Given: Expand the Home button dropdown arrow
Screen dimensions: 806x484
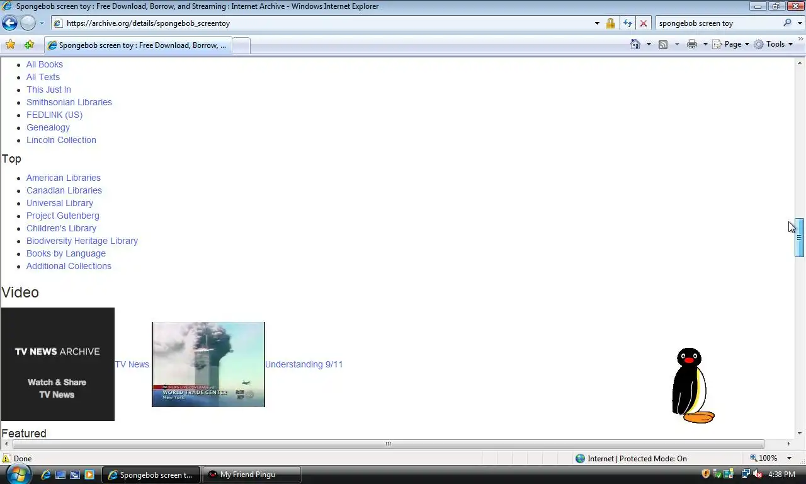Looking at the screenshot, I should [x=649, y=44].
